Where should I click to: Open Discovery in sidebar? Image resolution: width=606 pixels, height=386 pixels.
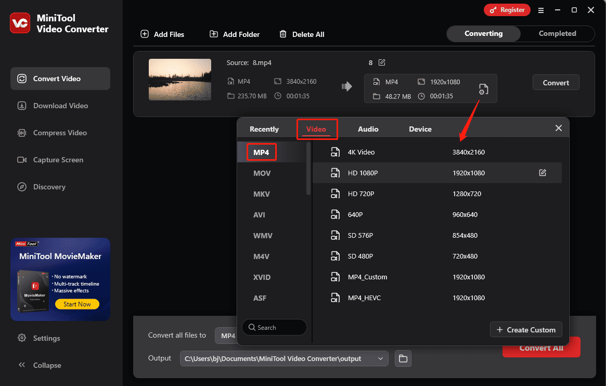point(60,187)
